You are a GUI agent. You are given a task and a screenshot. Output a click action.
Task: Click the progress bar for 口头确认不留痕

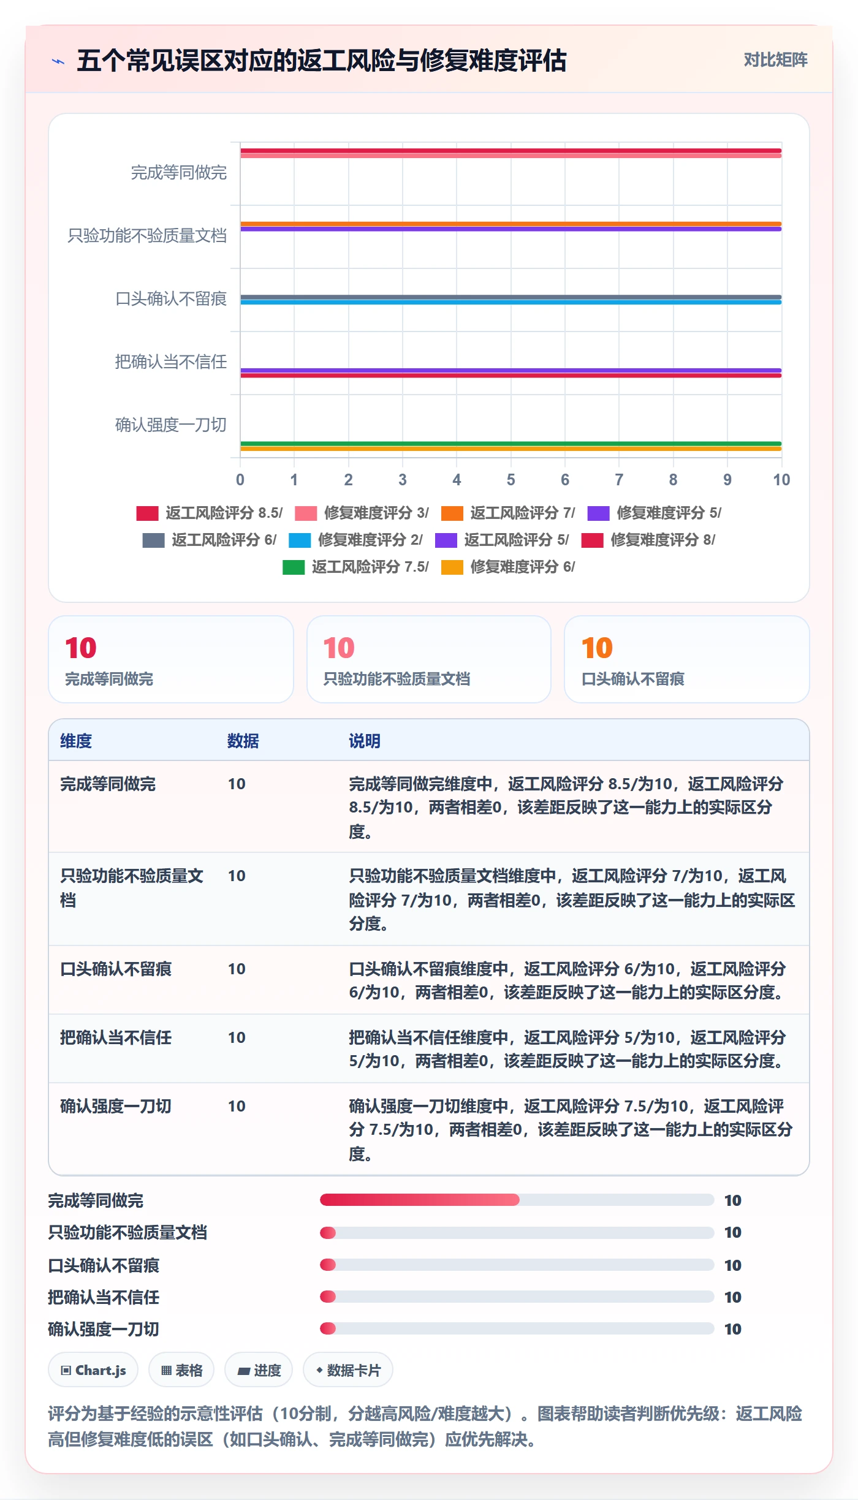point(517,1265)
